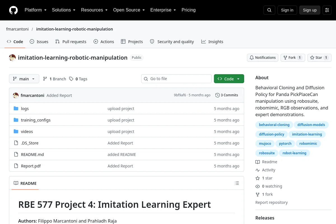
Task: Open the main branch selector dropdown
Action: pos(24,79)
